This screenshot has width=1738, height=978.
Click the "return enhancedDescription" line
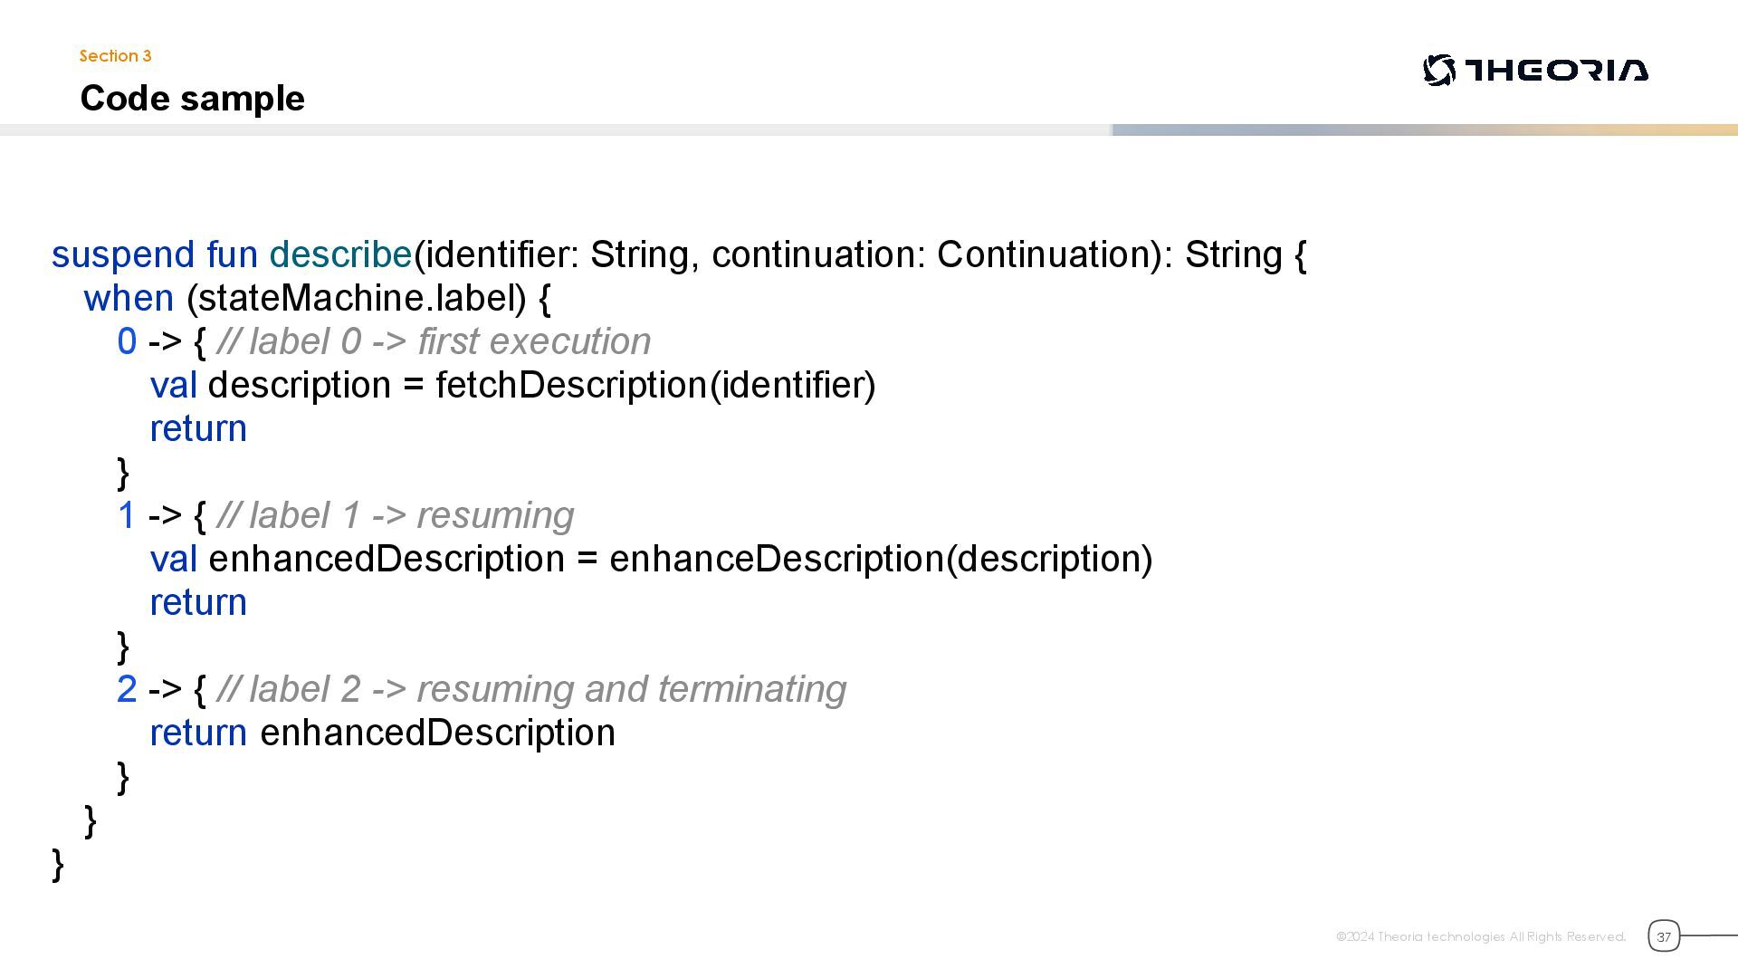[x=382, y=733]
